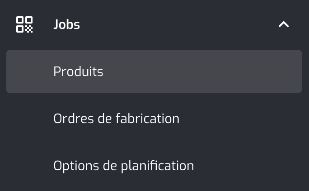
Task: Click the word Jobs in the sidebar
Action: coord(66,24)
